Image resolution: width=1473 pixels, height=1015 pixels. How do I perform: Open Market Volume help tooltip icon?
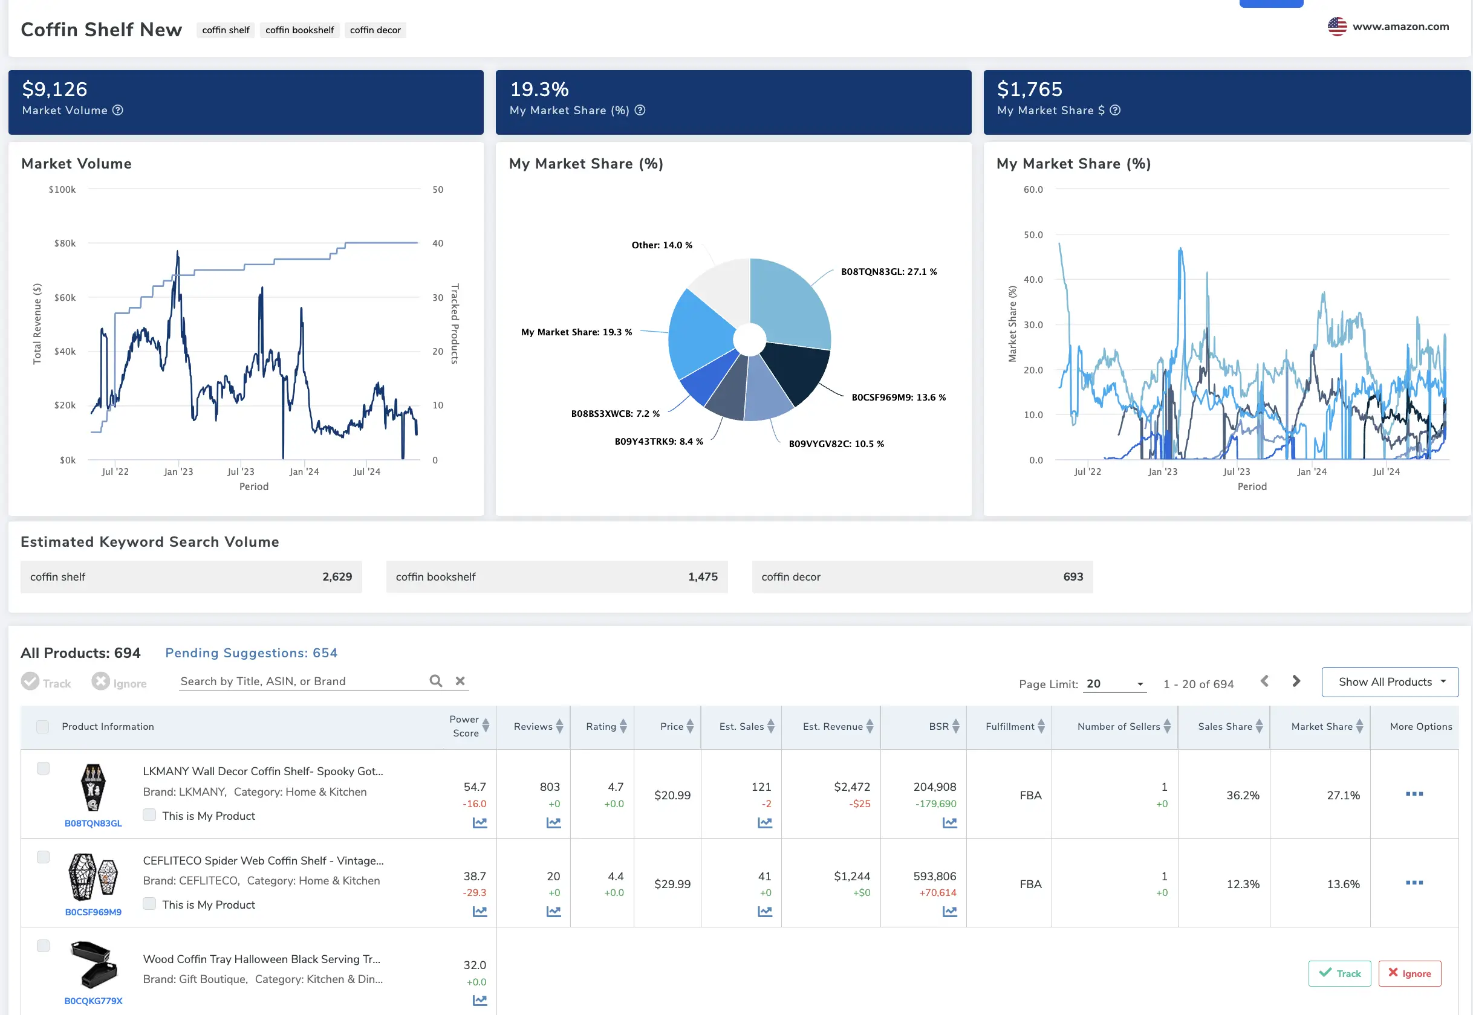click(118, 110)
